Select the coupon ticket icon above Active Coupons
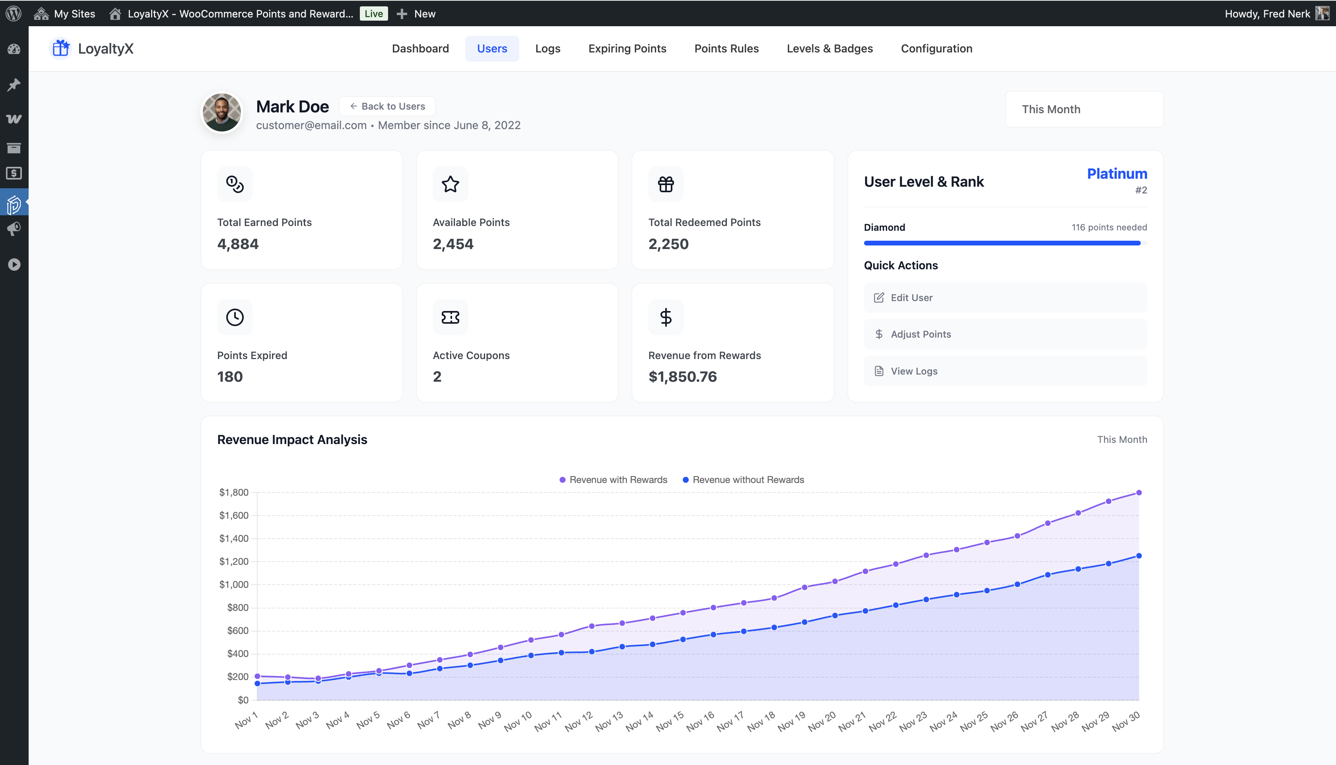The width and height of the screenshot is (1336, 765). 450,317
